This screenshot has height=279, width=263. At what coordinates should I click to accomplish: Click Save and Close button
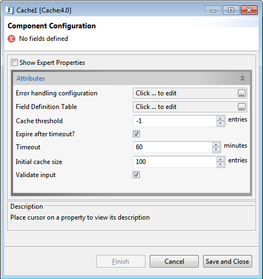click(228, 262)
